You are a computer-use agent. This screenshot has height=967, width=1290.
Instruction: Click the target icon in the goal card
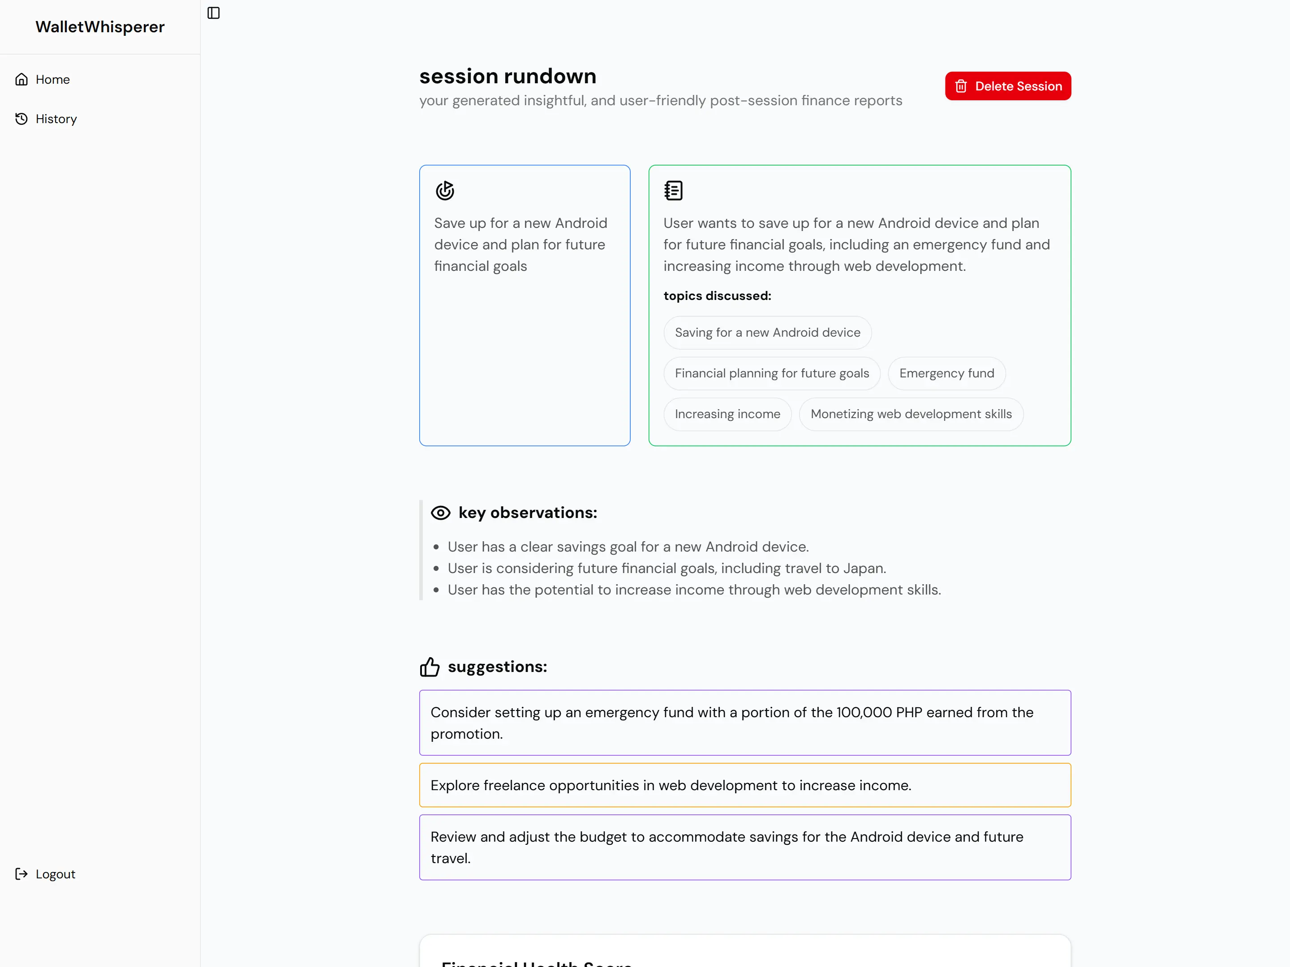coord(445,190)
